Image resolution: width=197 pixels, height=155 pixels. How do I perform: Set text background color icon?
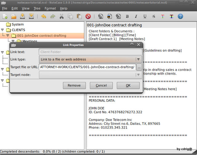click(171, 16)
